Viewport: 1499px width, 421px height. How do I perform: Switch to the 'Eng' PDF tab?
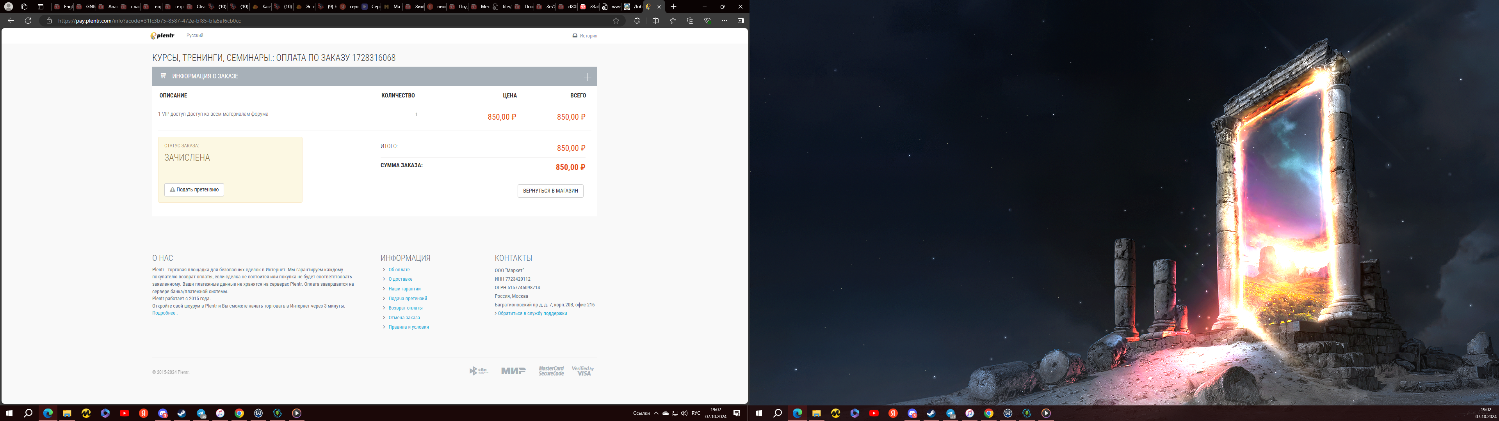(63, 7)
